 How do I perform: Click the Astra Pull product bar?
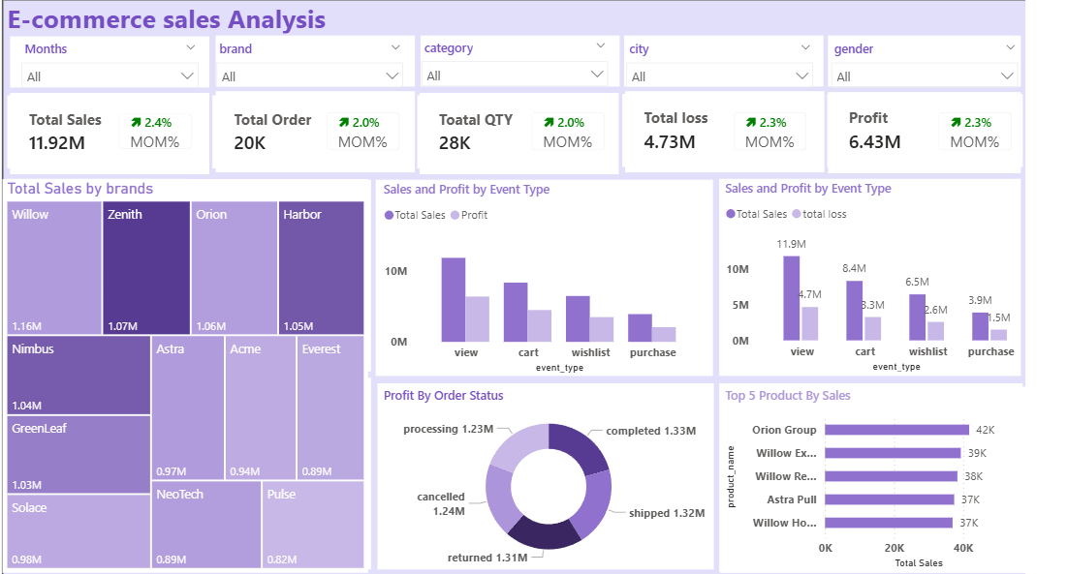(889, 499)
